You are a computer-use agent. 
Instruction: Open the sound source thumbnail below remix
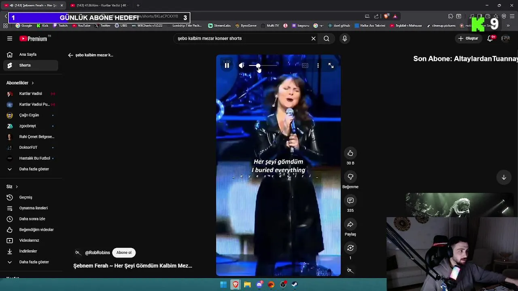pos(350,270)
